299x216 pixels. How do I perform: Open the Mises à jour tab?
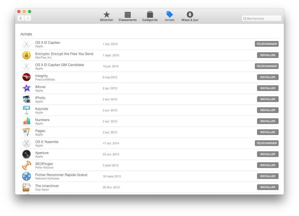(x=190, y=16)
